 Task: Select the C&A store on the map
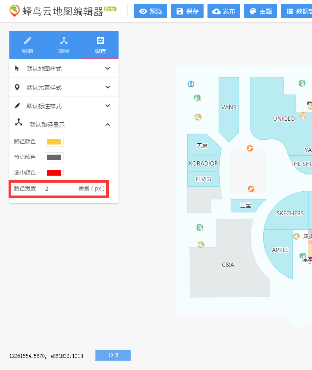tap(228, 265)
